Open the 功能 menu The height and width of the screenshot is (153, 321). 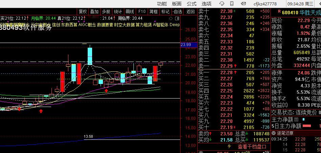click(x=162, y=4)
